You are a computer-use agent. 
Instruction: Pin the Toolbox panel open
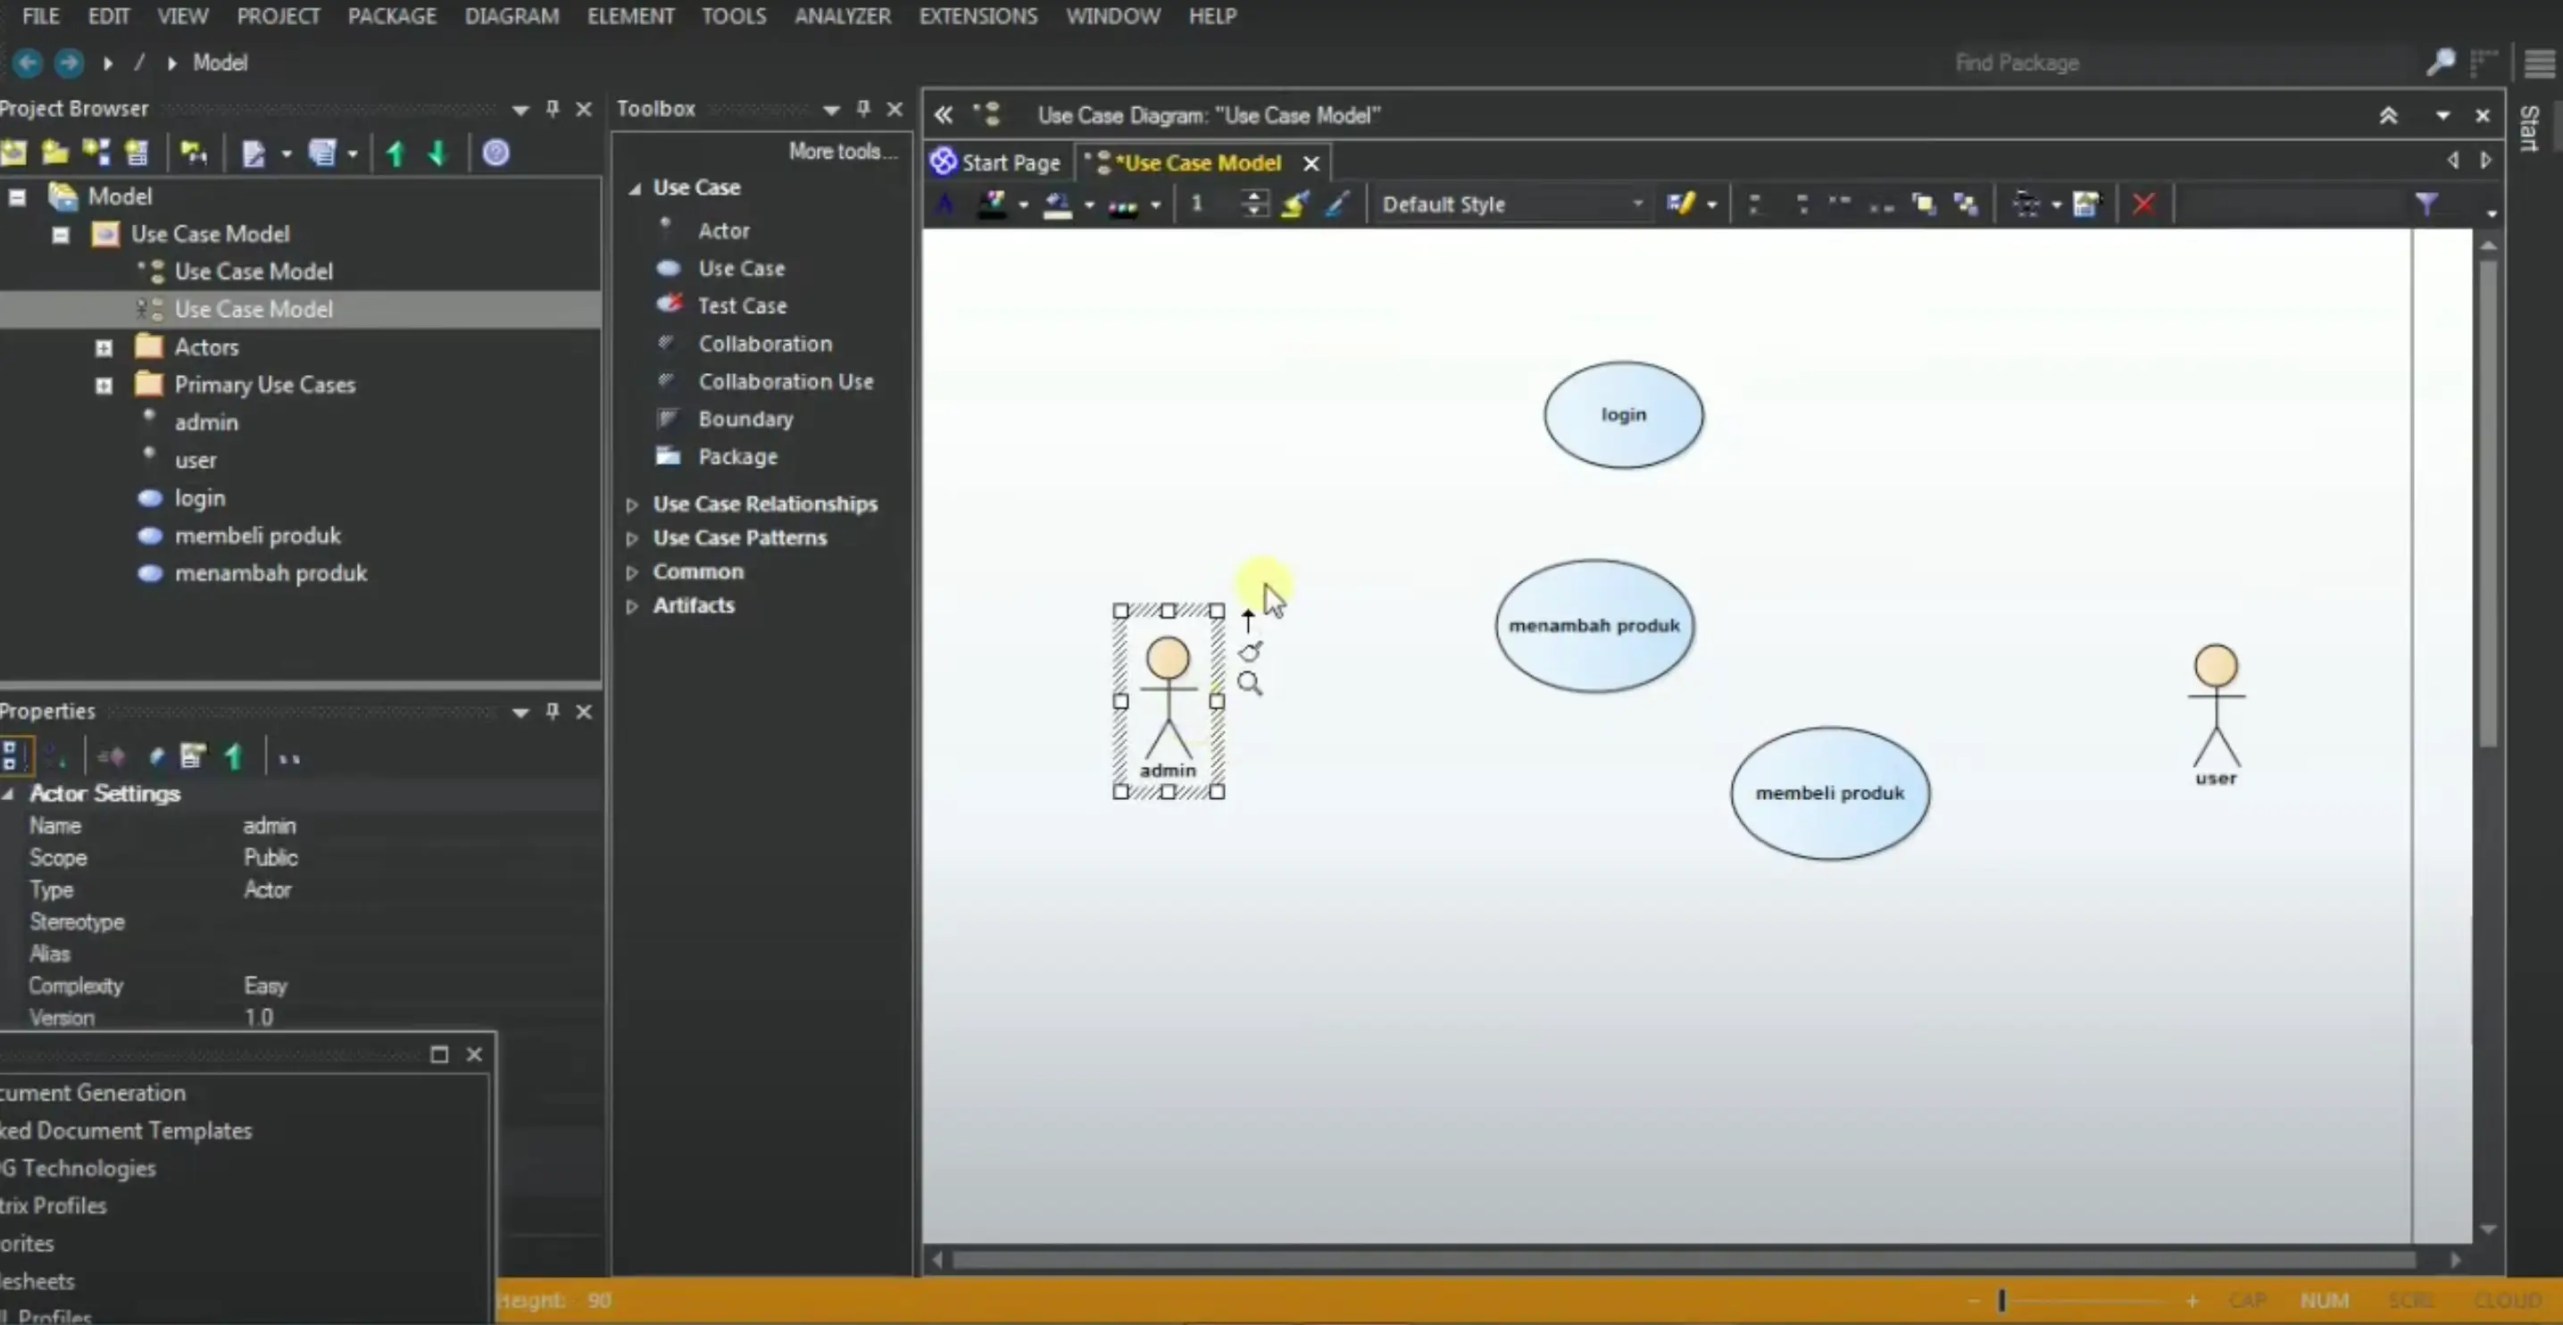pyautogui.click(x=862, y=110)
